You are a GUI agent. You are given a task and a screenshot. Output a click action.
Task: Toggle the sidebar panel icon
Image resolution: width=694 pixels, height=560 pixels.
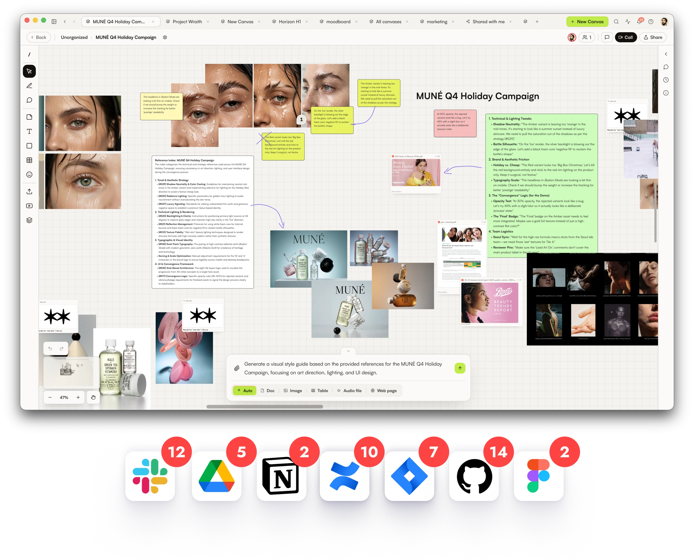coord(54,22)
